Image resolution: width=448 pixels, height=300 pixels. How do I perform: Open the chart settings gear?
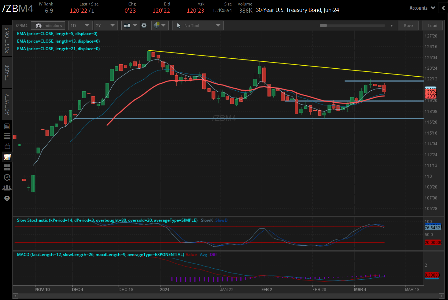[x=144, y=25]
